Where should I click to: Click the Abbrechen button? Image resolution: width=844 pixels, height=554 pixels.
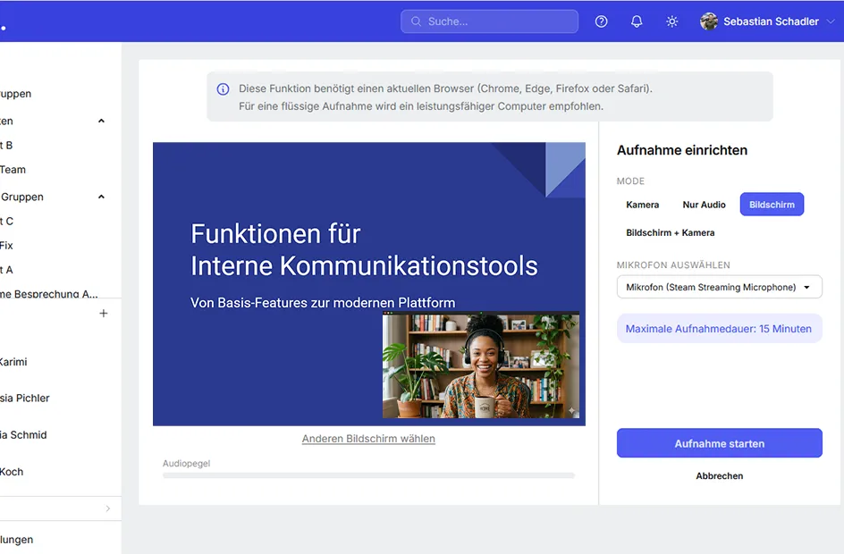pos(719,476)
